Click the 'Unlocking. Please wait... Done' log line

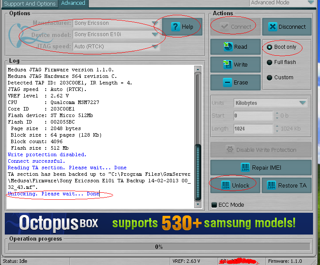click(x=54, y=194)
